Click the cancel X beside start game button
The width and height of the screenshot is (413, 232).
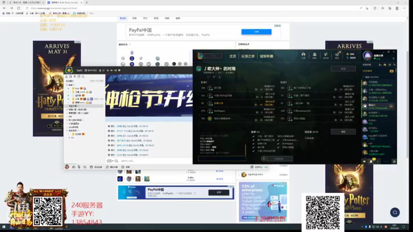[x=264, y=159]
